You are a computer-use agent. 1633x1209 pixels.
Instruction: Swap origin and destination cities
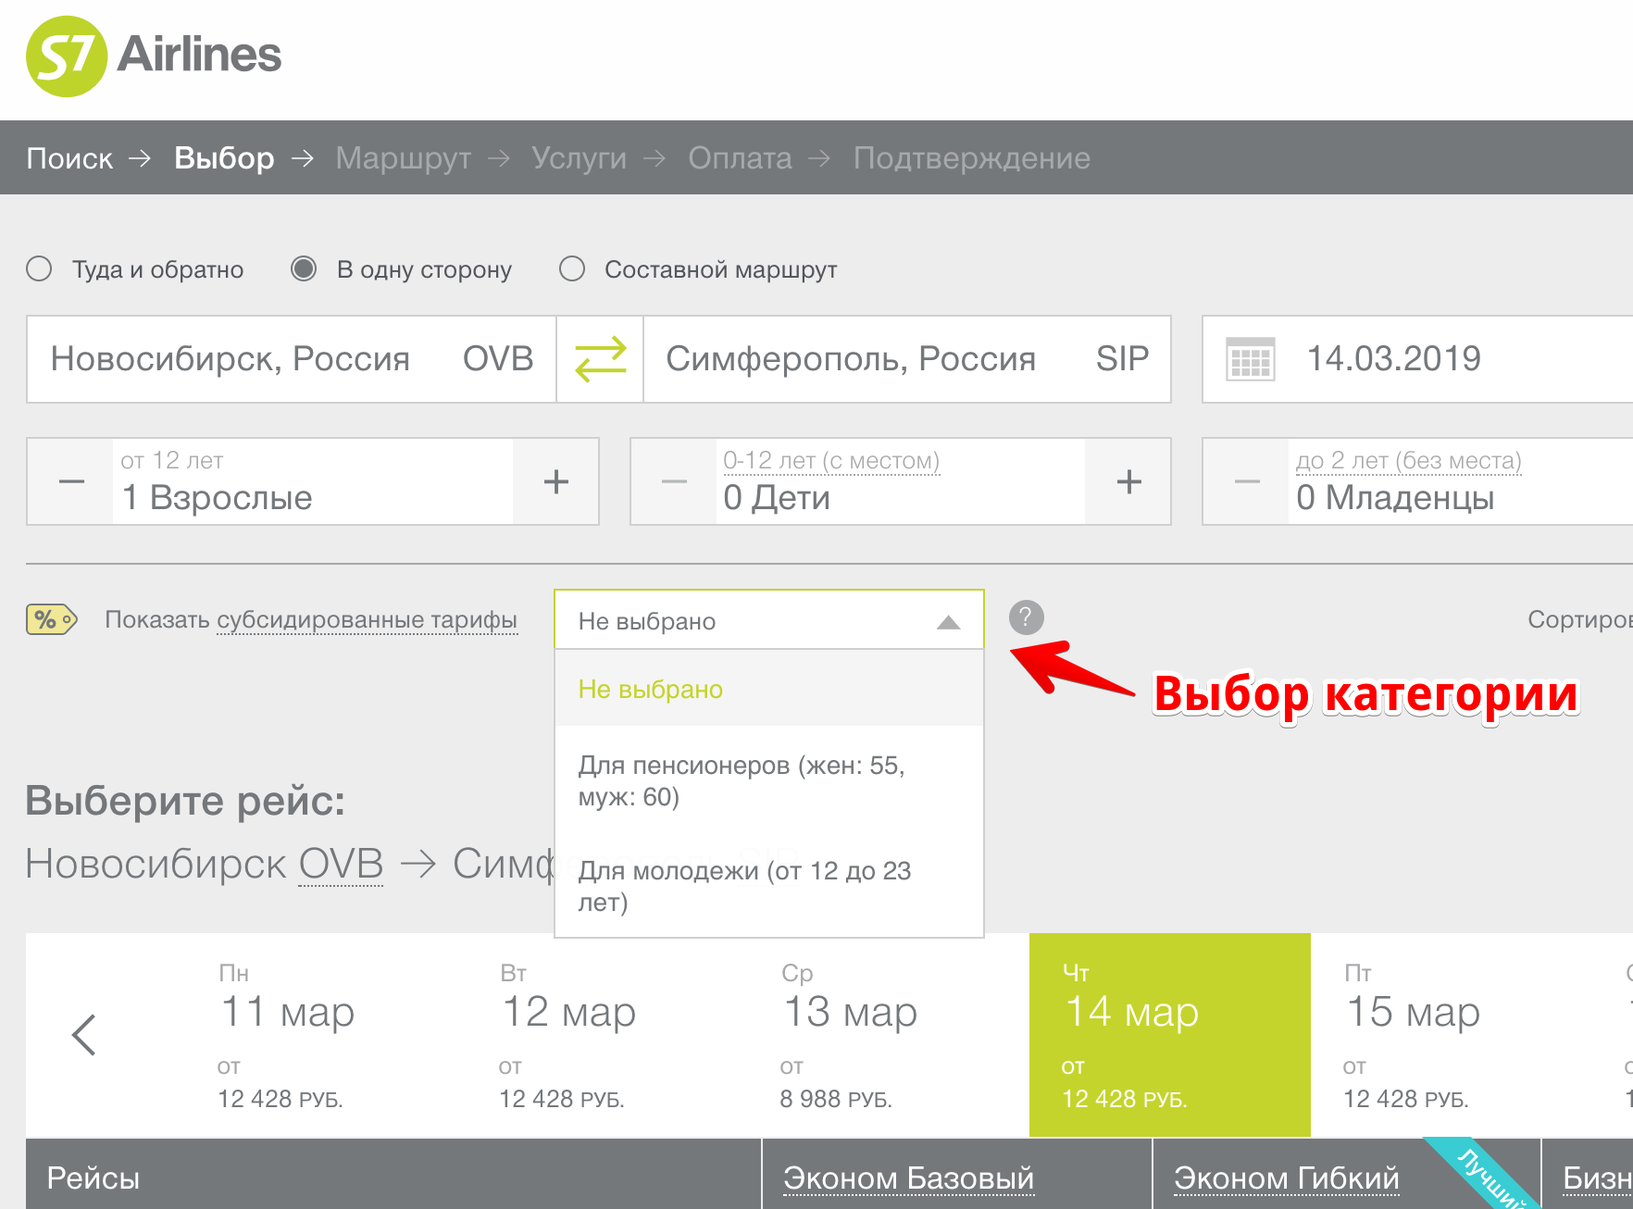[x=600, y=359]
